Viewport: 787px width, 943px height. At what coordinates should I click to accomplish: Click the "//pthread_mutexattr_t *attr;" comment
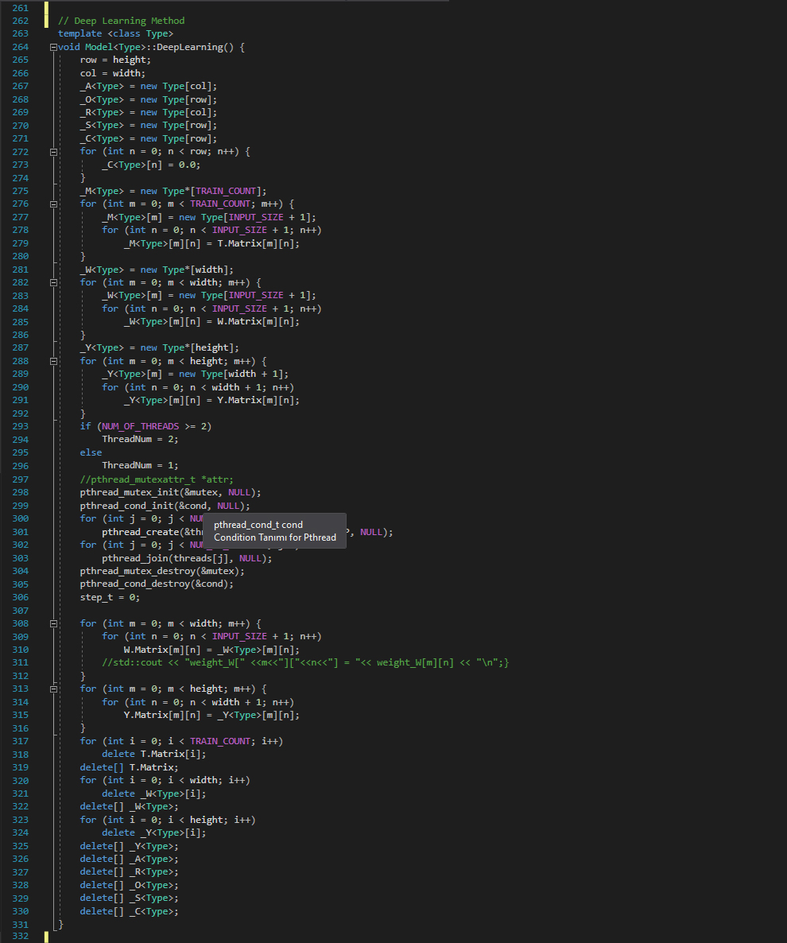pos(157,479)
